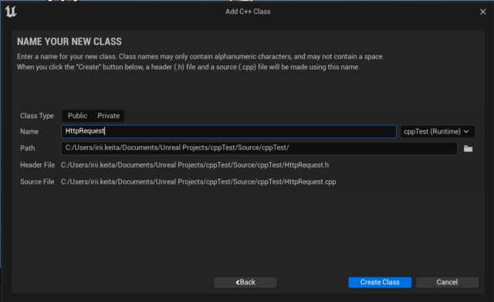Open the cppTest (Runtime) module dropdown

click(437, 131)
